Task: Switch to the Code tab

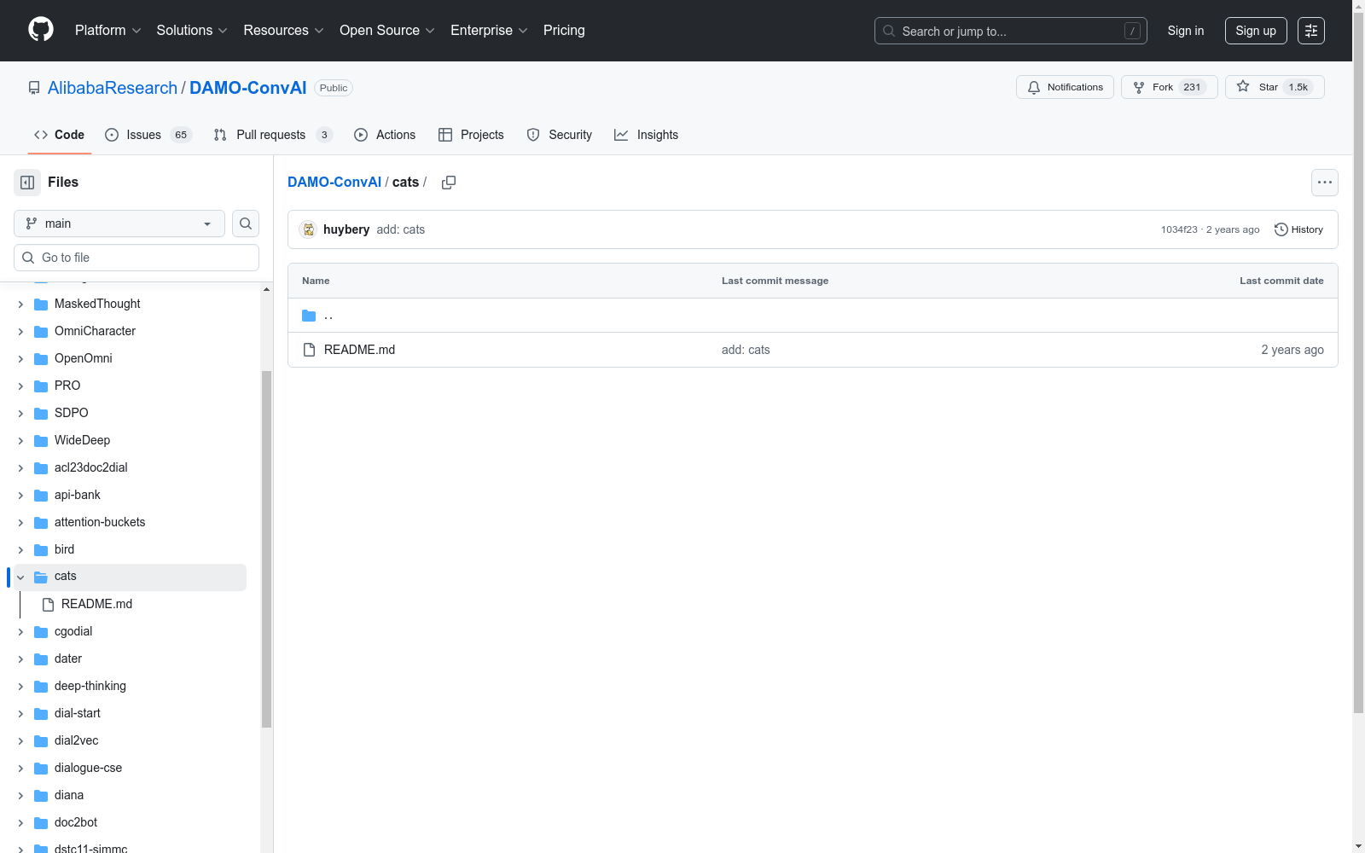Action: (59, 135)
